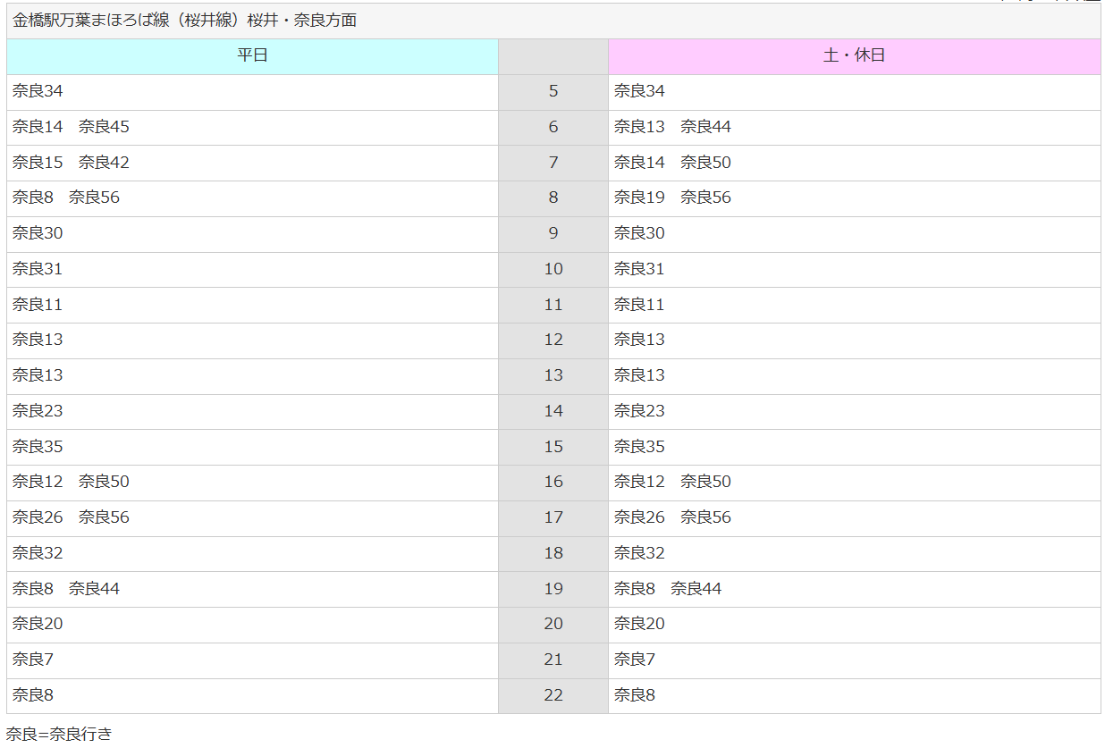Click the weekday 奈良15 departure time
1105x748 pixels.
(x=38, y=163)
